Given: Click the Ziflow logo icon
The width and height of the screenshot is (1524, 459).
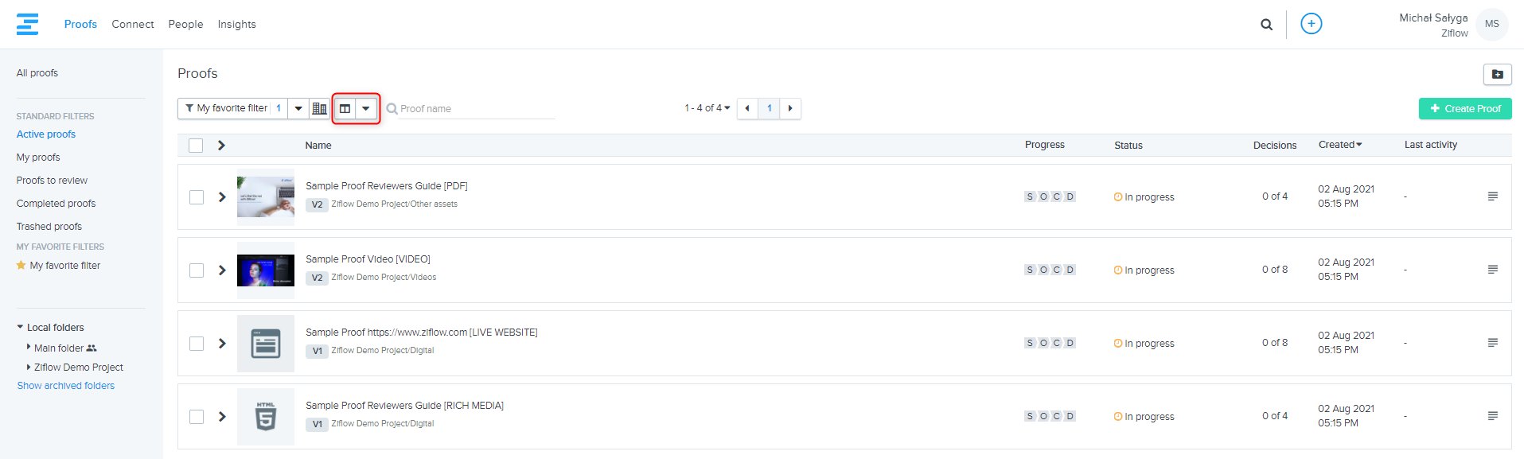Looking at the screenshot, I should click(x=27, y=24).
